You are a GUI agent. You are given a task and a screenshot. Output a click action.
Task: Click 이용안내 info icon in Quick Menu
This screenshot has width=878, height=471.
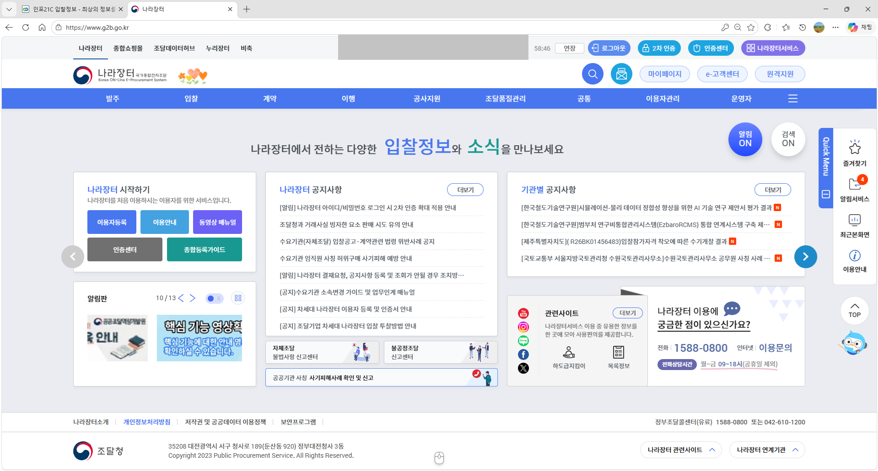855,261
